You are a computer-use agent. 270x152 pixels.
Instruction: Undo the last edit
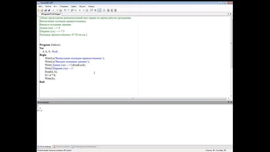coord(65,10)
